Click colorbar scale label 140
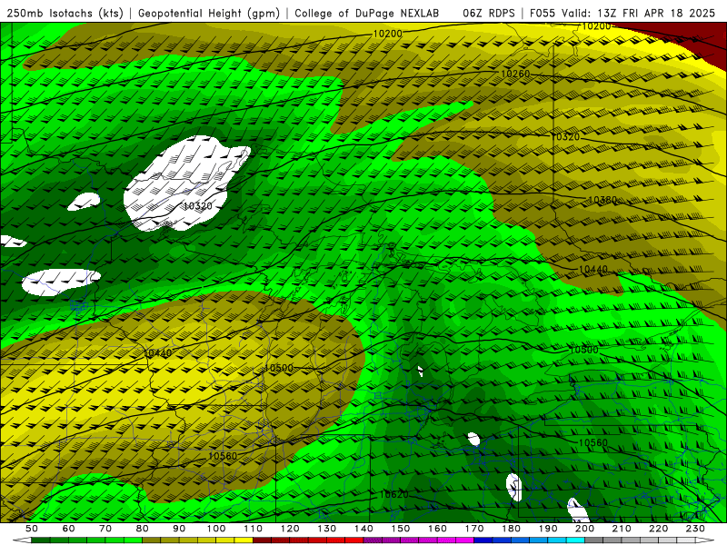The width and height of the screenshot is (727, 545). 364,529
